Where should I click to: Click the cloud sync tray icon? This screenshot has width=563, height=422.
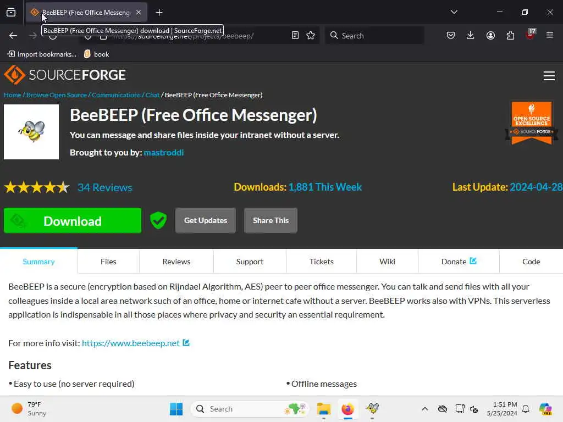coord(443,409)
